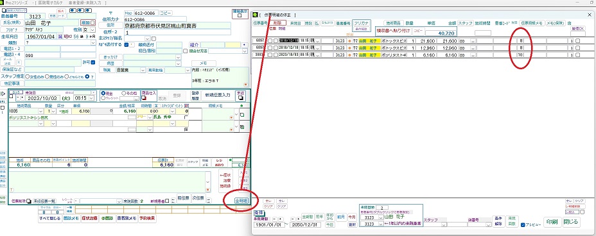Open 患者別メモ button at bottom
The image size is (596, 236).
(x=127, y=219)
